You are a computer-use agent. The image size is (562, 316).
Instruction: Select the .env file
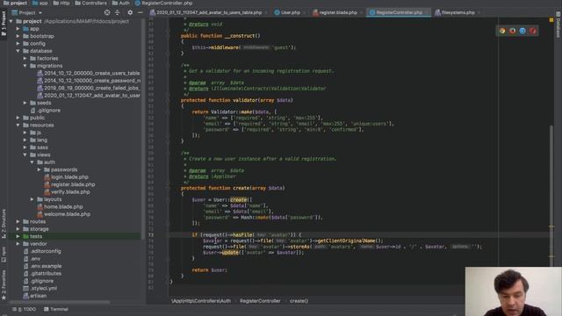pyautogui.click(x=32, y=259)
